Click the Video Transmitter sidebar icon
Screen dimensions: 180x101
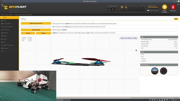pyautogui.click(x=2, y=45)
